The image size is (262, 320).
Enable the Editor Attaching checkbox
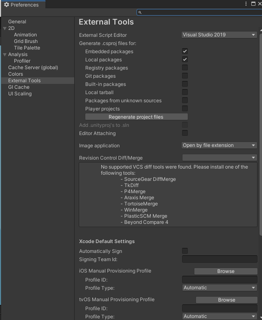185,133
